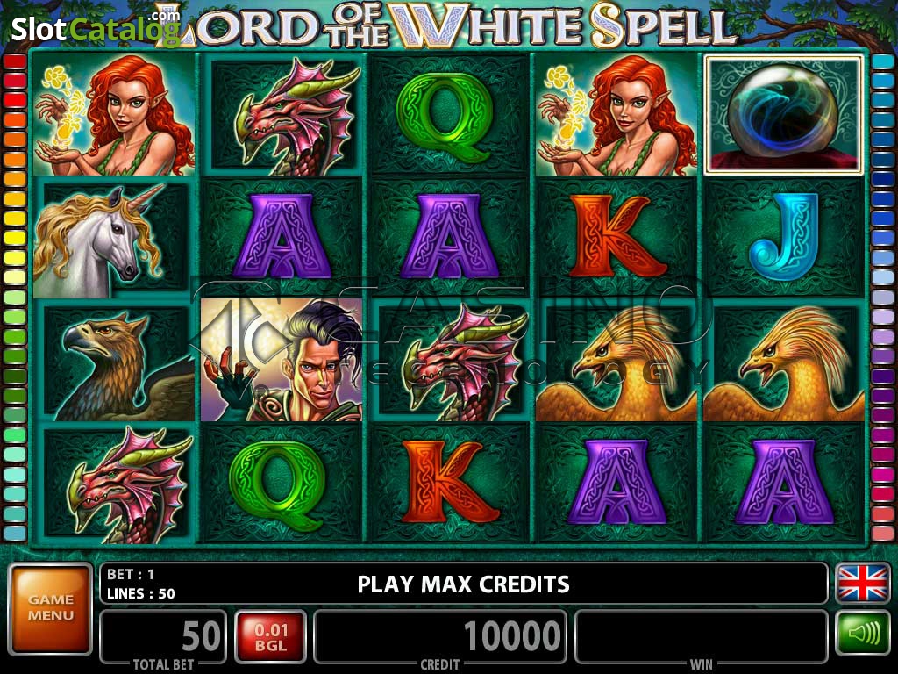Click the dark-haired wizard symbol
This screenshot has height=674, width=898.
tap(282, 360)
